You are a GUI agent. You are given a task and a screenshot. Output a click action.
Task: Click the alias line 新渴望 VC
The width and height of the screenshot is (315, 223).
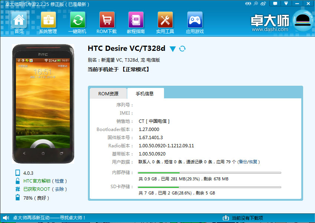point(124,60)
